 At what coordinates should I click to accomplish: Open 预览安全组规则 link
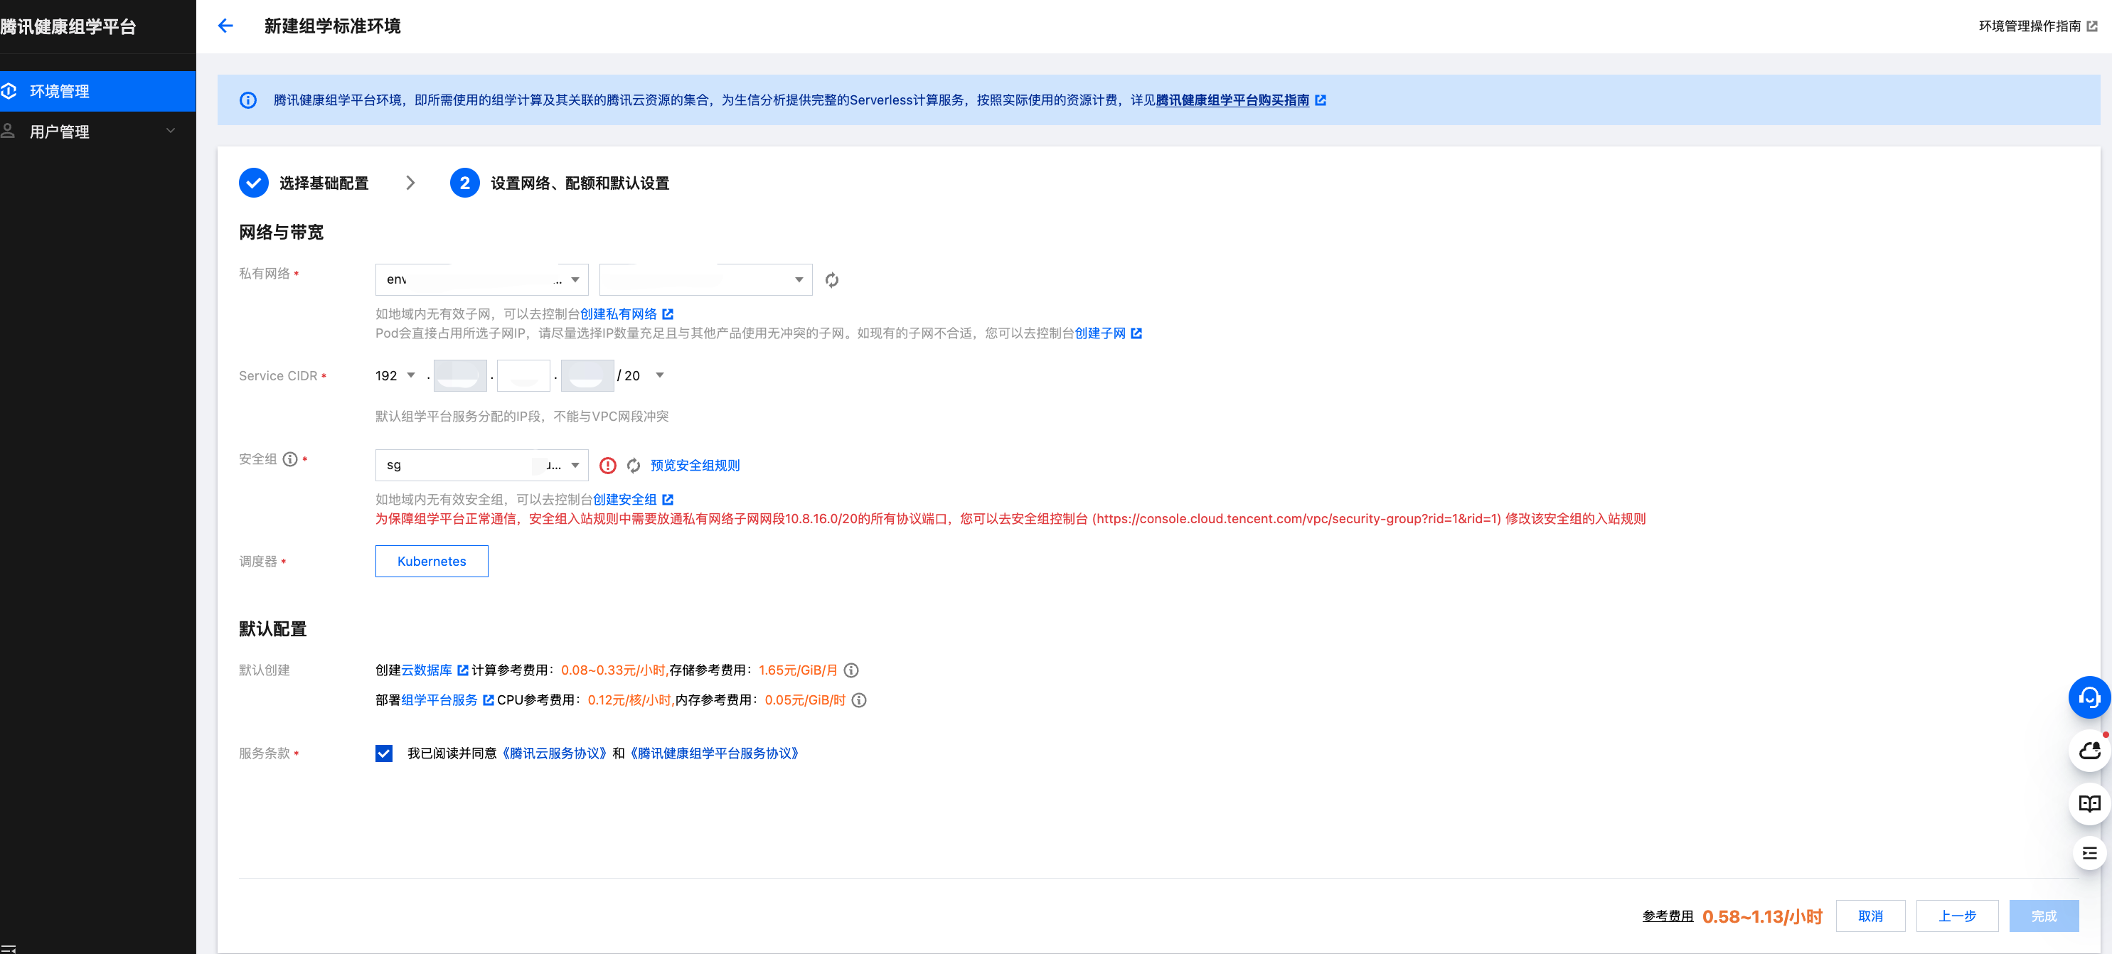(x=695, y=466)
